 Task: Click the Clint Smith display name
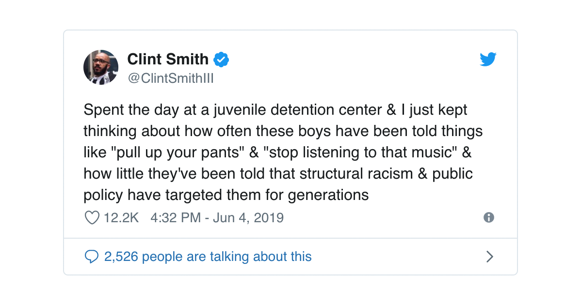coord(168,60)
